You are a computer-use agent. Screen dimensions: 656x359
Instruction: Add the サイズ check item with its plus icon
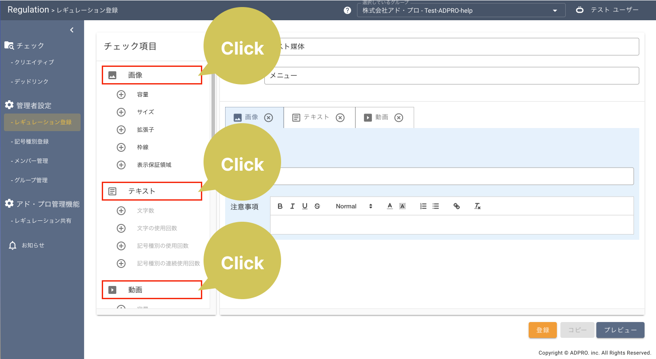(x=121, y=112)
